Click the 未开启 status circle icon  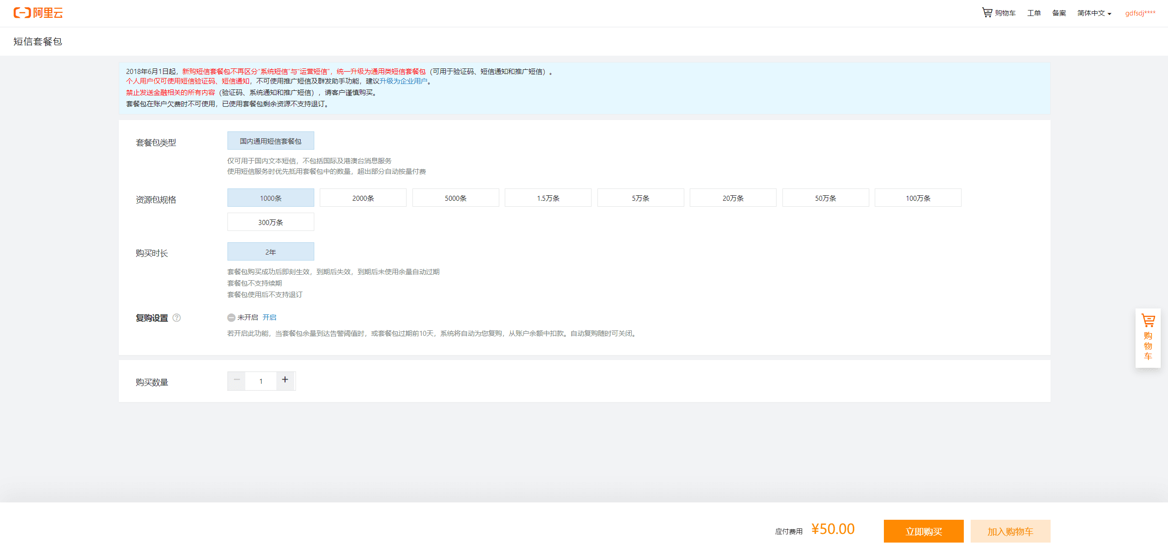coord(231,318)
